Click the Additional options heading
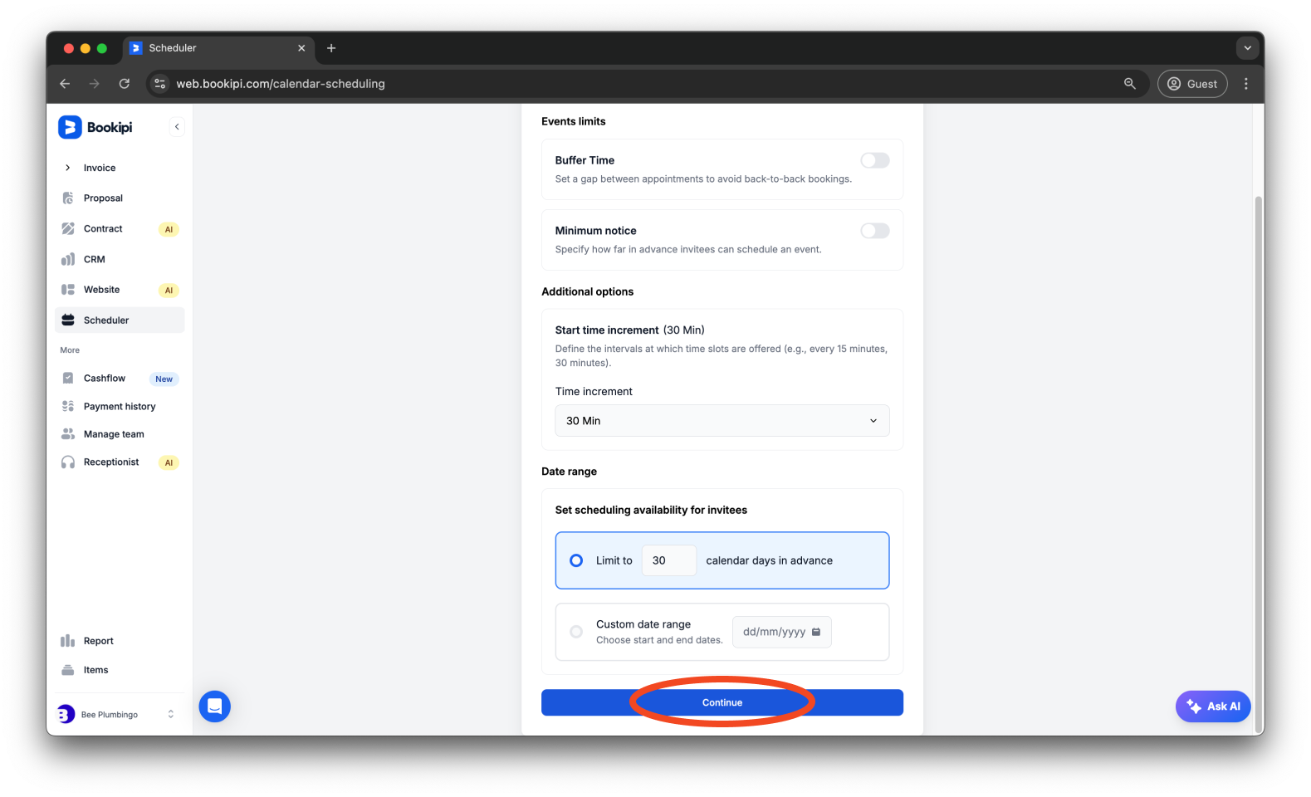Screen dimensions: 1311x797 (x=588, y=291)
